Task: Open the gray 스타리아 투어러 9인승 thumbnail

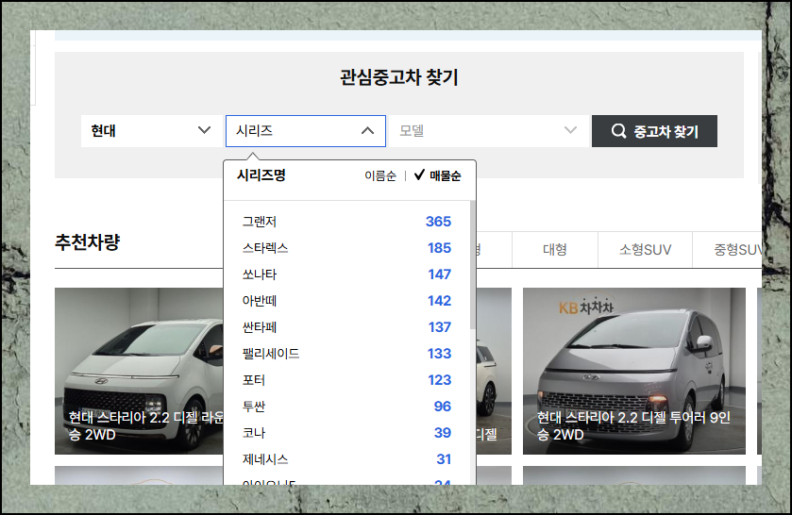Action: pos(634,371)
